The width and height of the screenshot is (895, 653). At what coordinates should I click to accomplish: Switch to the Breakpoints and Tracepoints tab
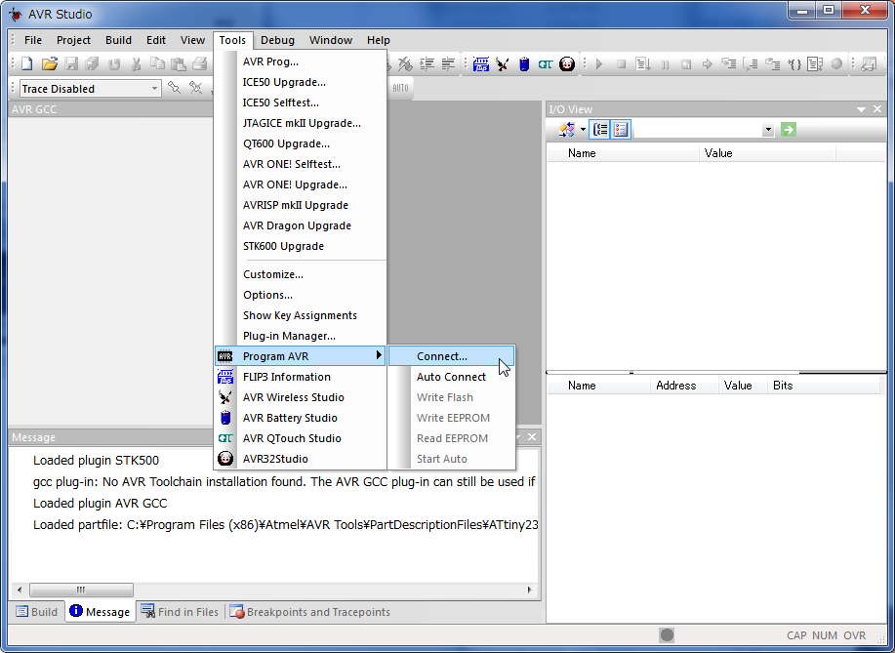pyautogui.click(x=310, y=612)
